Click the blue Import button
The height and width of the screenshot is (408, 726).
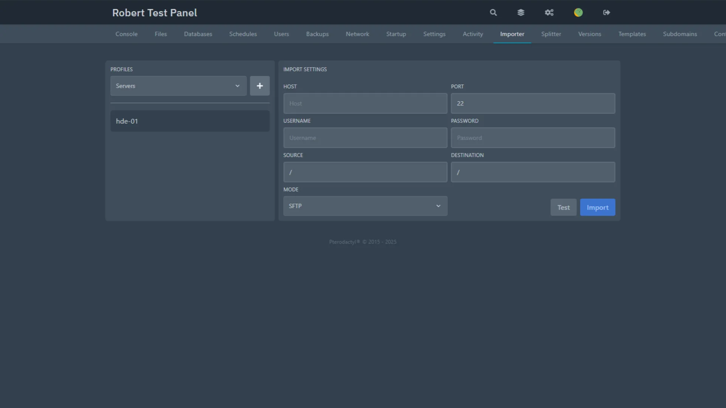point(597,207)
